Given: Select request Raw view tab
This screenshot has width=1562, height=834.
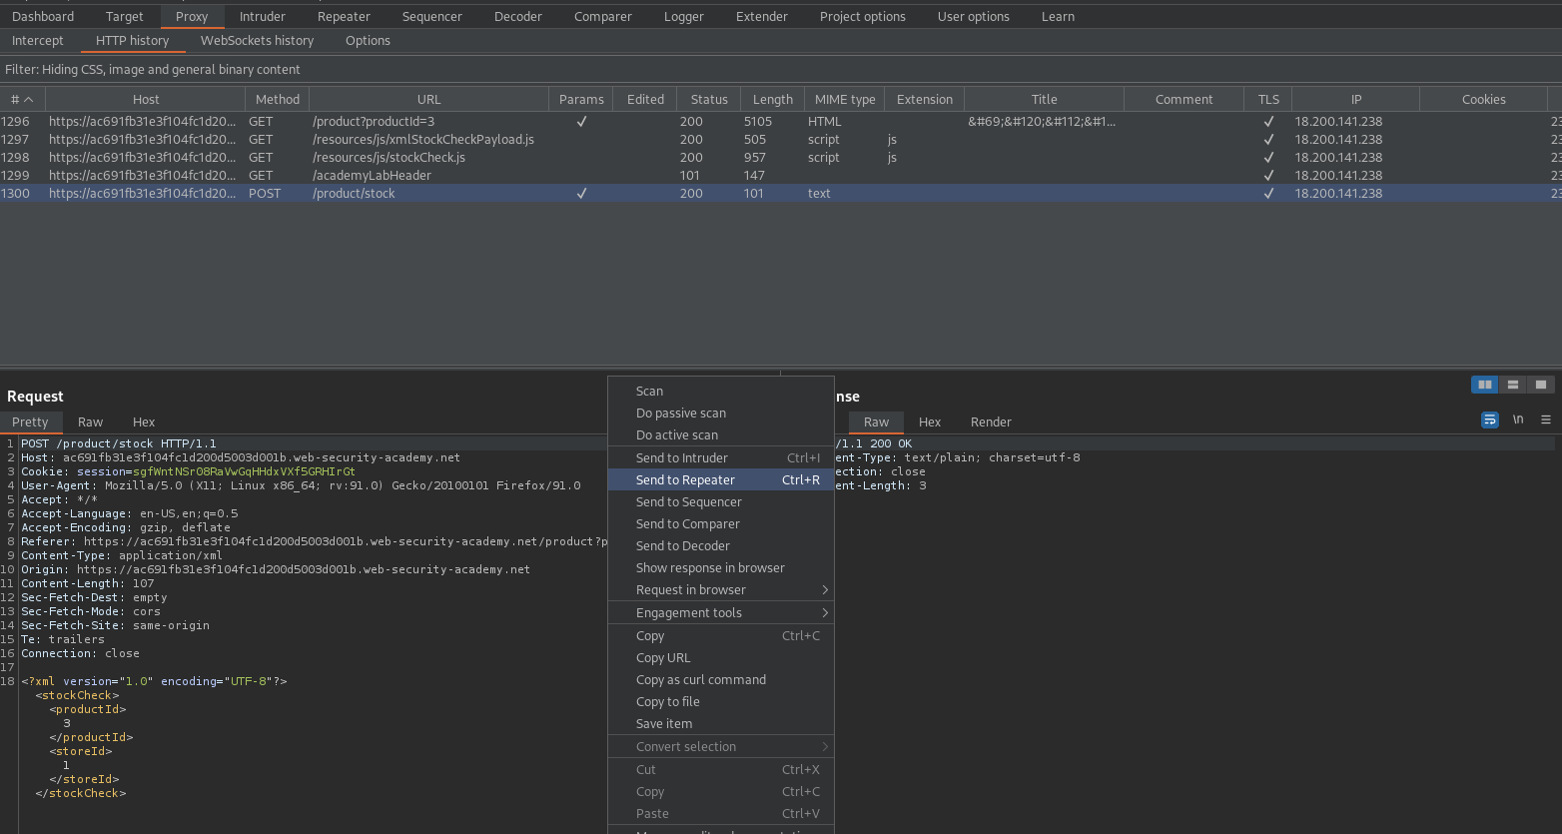Looking at the screenshot, I should (91, 422).
